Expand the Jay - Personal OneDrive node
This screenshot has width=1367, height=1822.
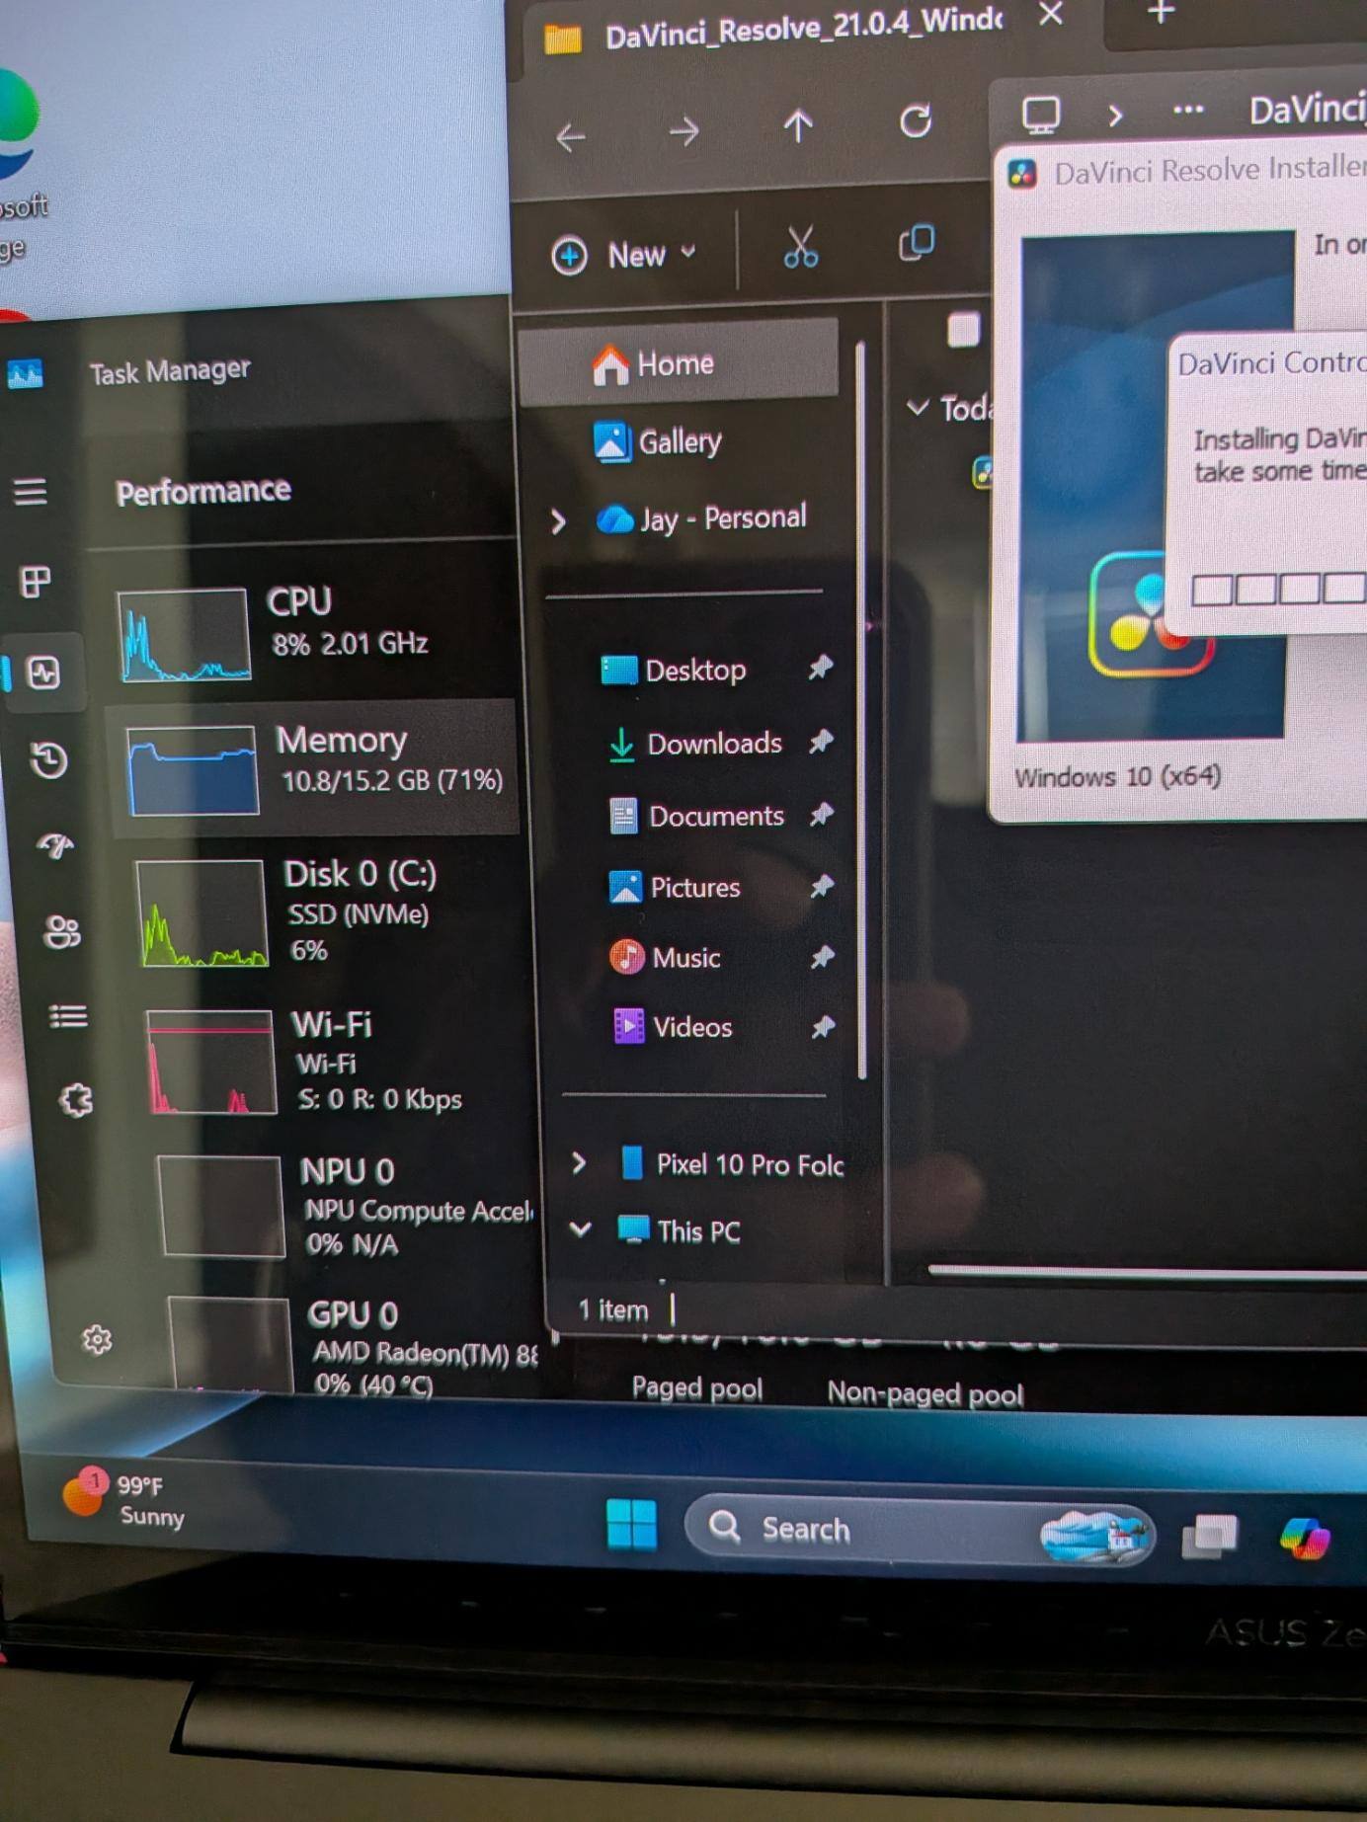pyautogui.click(x=558, y=520)
